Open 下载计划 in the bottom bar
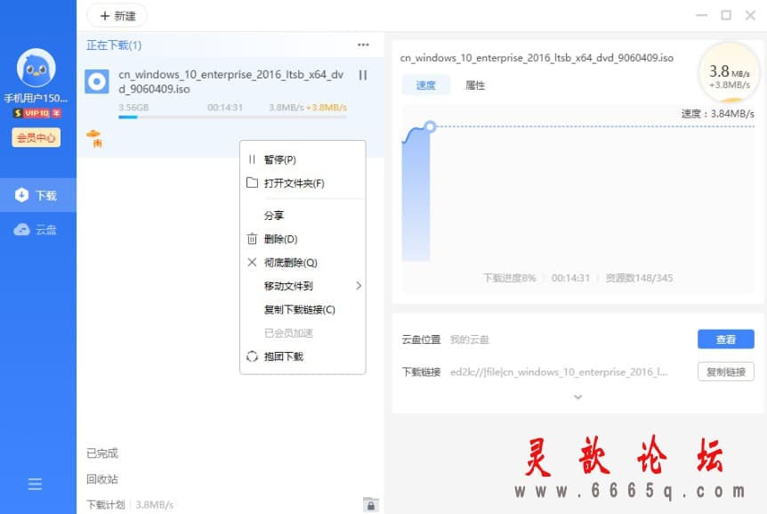The image size is (767, 514). (106, 505)
